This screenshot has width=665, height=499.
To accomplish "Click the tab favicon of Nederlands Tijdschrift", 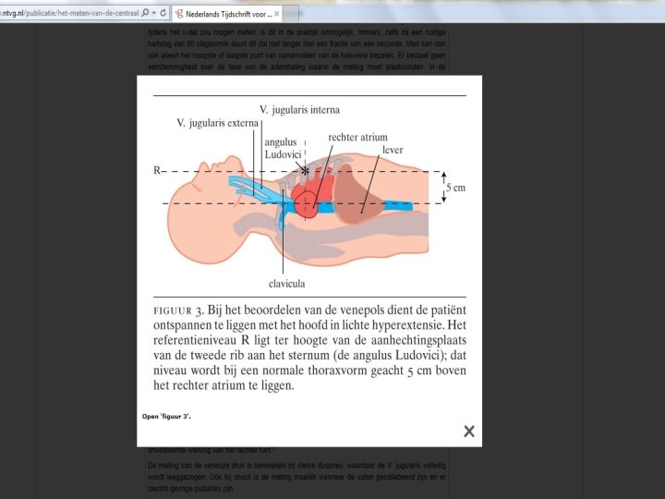I will [x=179, y=14].
